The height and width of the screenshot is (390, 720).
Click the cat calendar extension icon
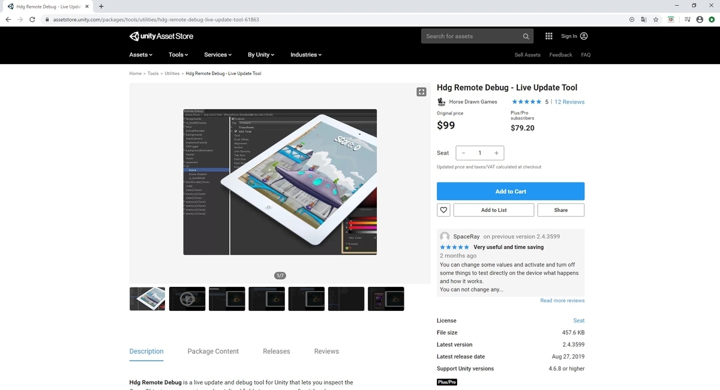pyautogui.click(x=672, y=19)
